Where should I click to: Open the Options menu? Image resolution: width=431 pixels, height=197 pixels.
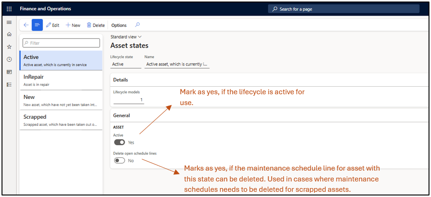pyautogui.click(x=119, y=25)
